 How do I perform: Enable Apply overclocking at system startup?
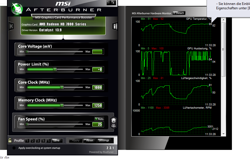tap(14, 148)
